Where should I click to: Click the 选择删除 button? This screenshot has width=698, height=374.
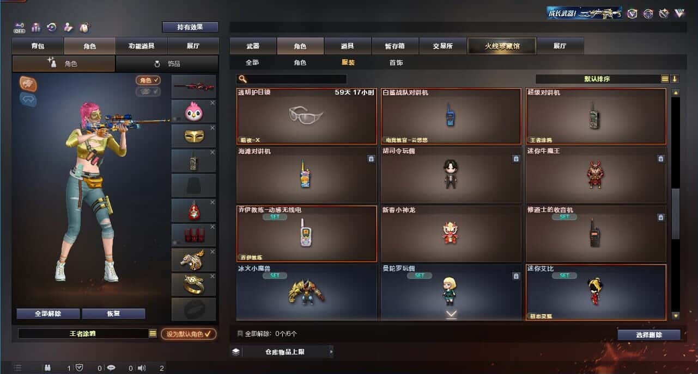(x=649, y=335)
